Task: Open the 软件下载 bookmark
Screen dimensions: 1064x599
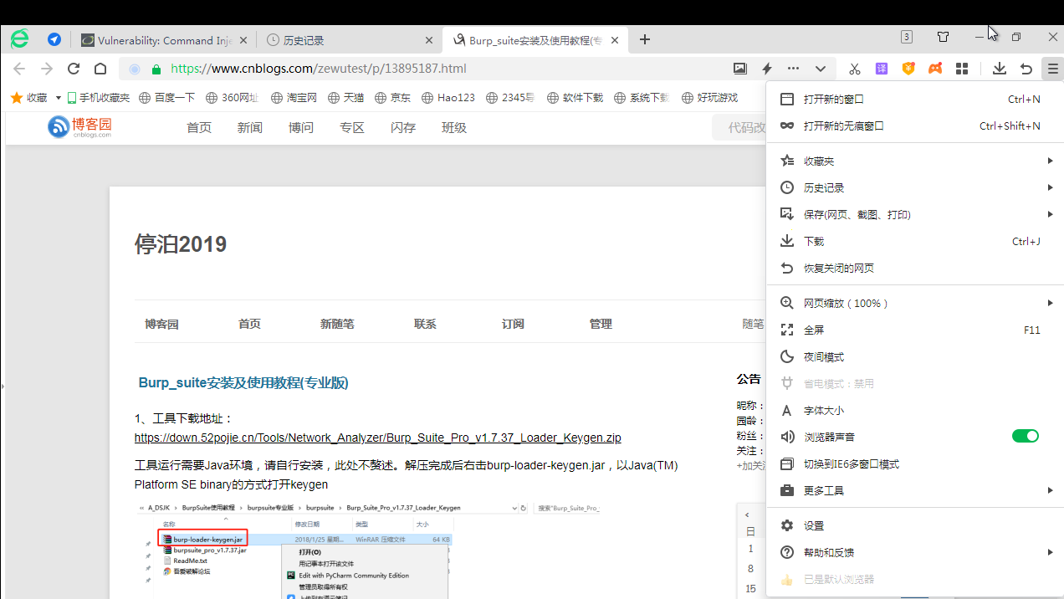Action: (575, 98)
